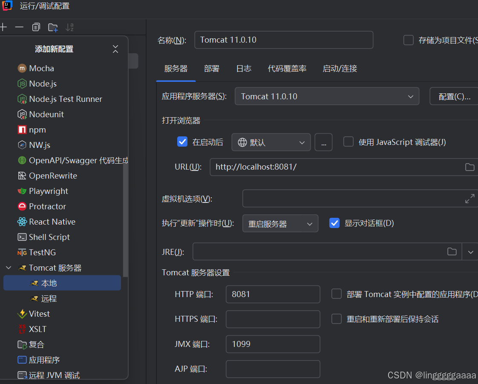The height and width of the screenshot is (384, 478).
Task: Choose the OpenAPI/Swagger code generator icon
Action: point(22,160)
